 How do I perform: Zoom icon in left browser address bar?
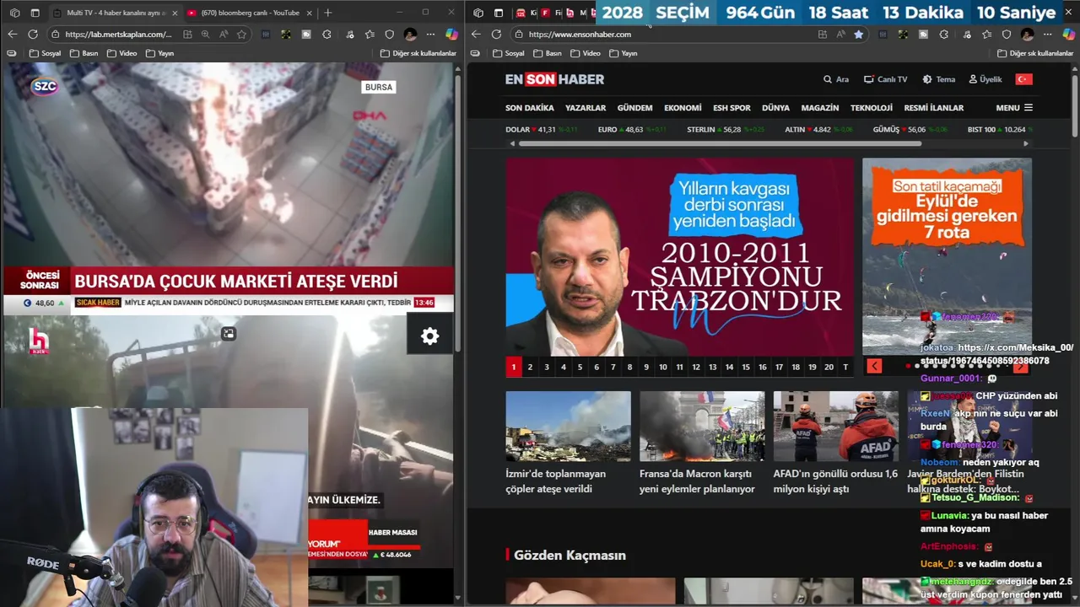205,34
